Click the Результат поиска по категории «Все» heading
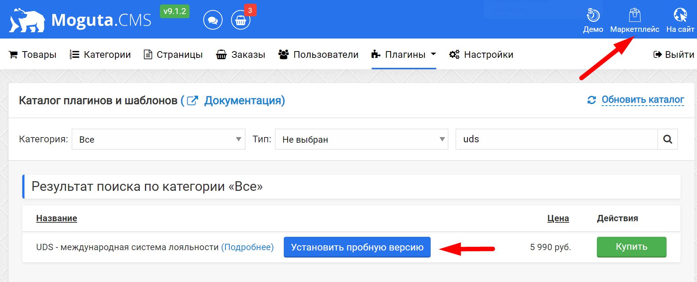 pos(147,186)
